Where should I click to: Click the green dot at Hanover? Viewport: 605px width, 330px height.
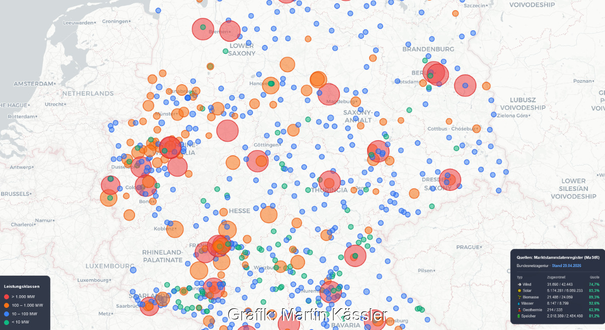(x=271, y=84)
